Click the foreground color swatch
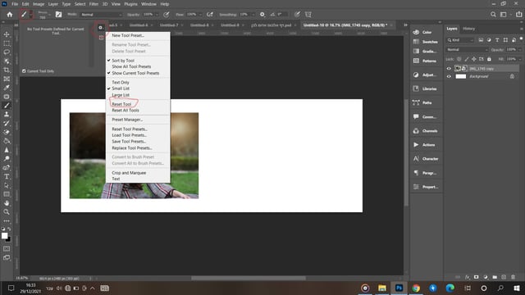The height and width of the screenshot is (295, 525). point(4,236)
